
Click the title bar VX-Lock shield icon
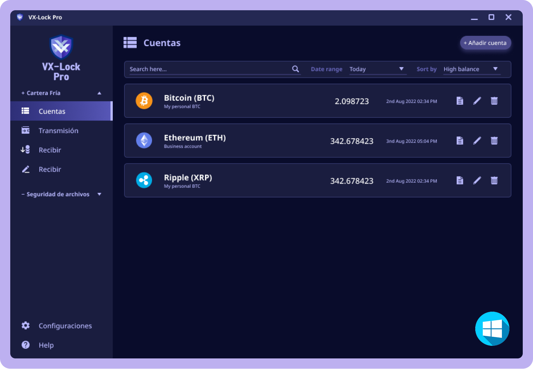pos(20,17)
